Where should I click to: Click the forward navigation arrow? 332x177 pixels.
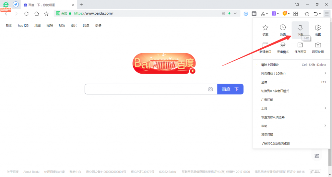coord(16,14)
